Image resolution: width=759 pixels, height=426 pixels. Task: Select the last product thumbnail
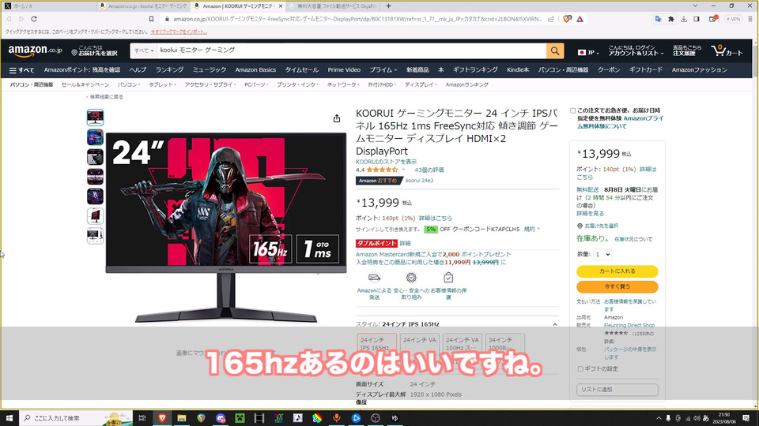(95, 236)
